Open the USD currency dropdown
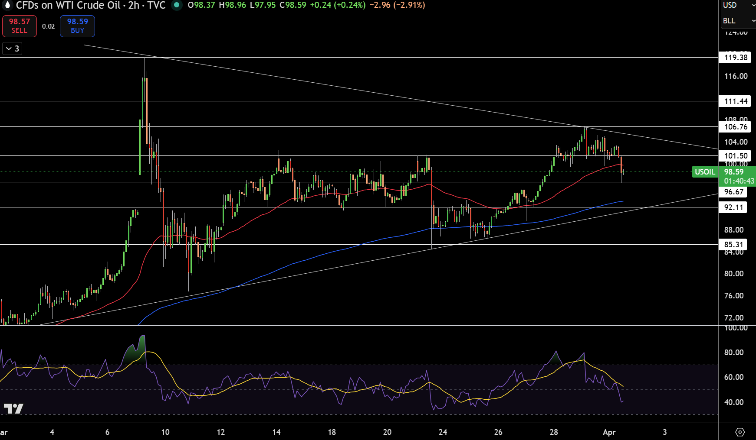The width and height of the screenshot is (756, 440). coord(738,5)
